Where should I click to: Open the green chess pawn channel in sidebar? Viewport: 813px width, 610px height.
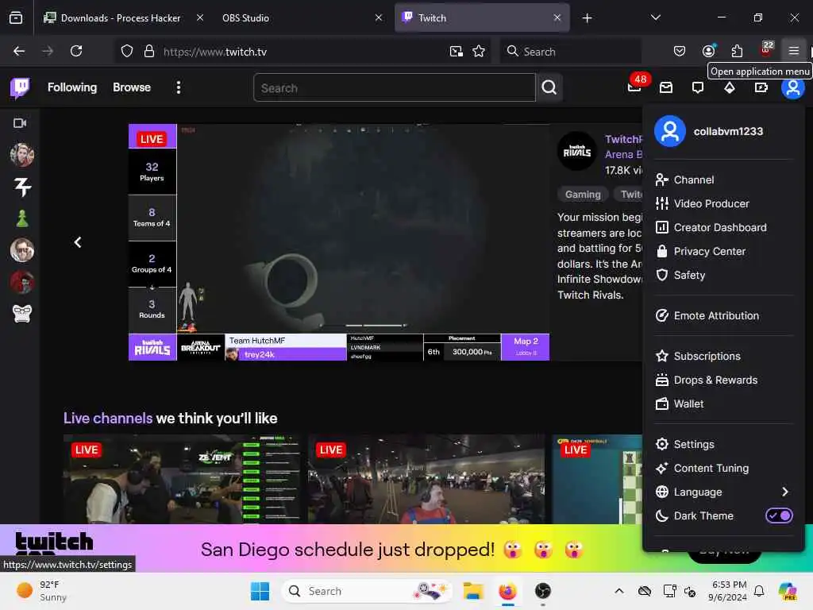coord(21,218)
